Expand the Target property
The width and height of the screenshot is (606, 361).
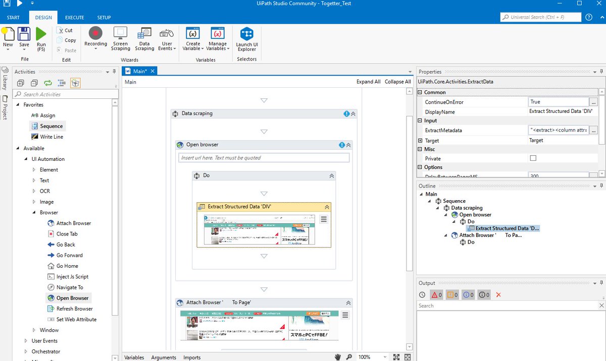coord(420,141)
